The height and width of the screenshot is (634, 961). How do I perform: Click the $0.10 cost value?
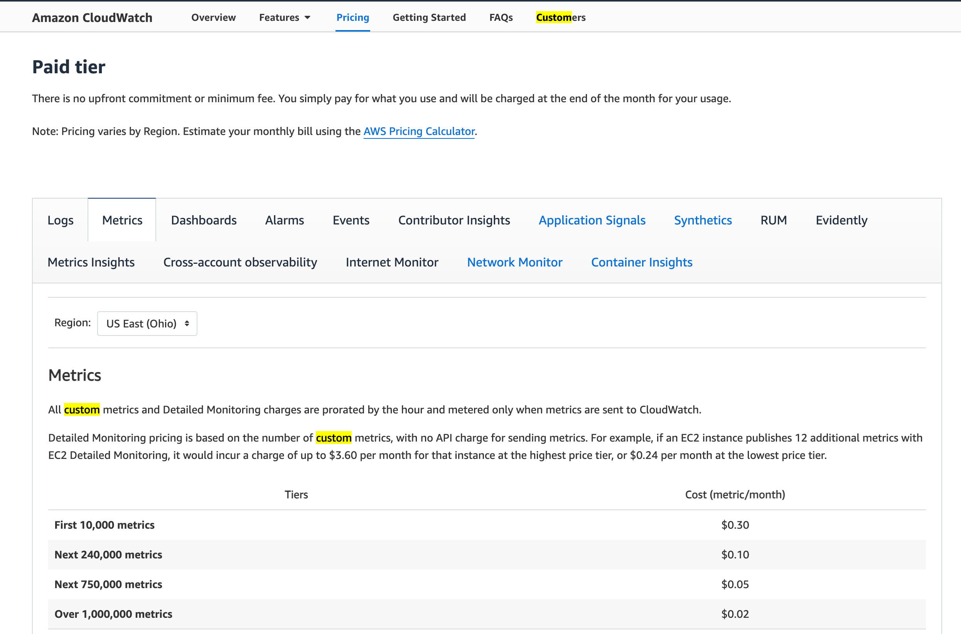[735, 554]
